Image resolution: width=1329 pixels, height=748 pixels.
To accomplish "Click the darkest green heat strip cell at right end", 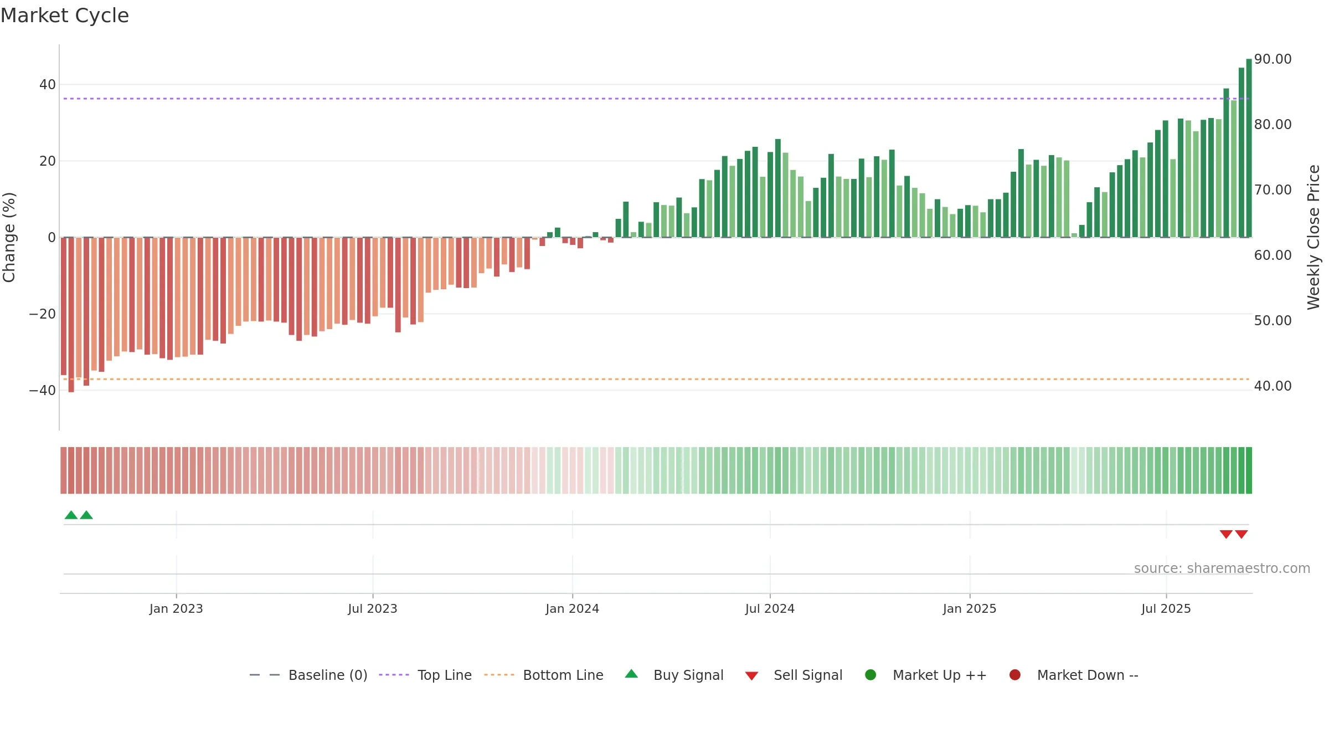I will tap(1249, 470).
